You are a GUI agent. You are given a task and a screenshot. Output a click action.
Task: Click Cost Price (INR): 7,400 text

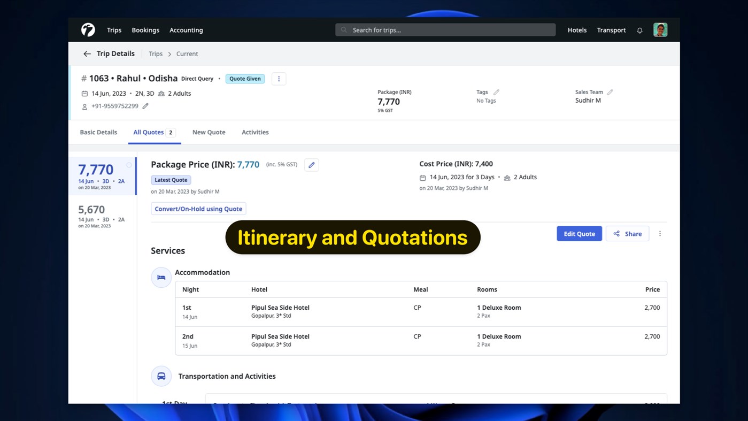coord(456,164)
